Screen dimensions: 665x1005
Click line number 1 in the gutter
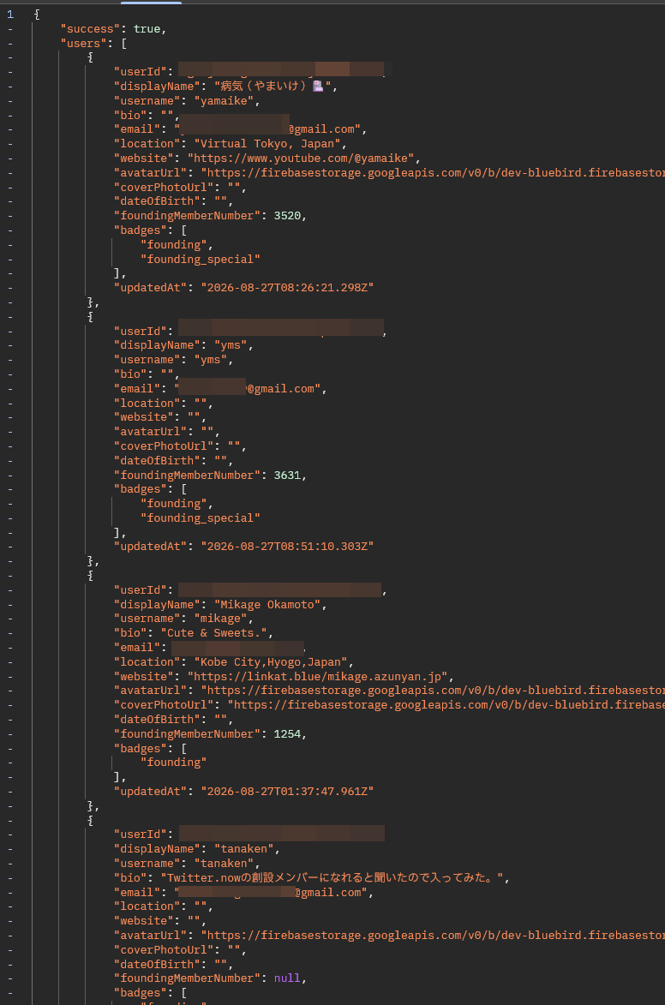tap(10, 14)
